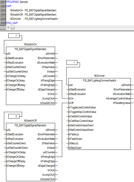Select the bToggleLastControlValue input of fbDimmer
The image size is (134, 182).
(82, 107)
